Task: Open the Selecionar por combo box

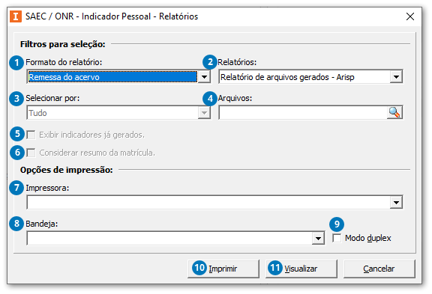Action: (x=118, y=113)
